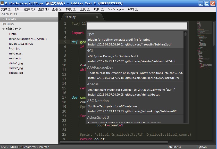Viewport: 217px width, 149px height.
Task: Open jquery-1.9.1.min.js in sidebar
Action: coord(21,44)
